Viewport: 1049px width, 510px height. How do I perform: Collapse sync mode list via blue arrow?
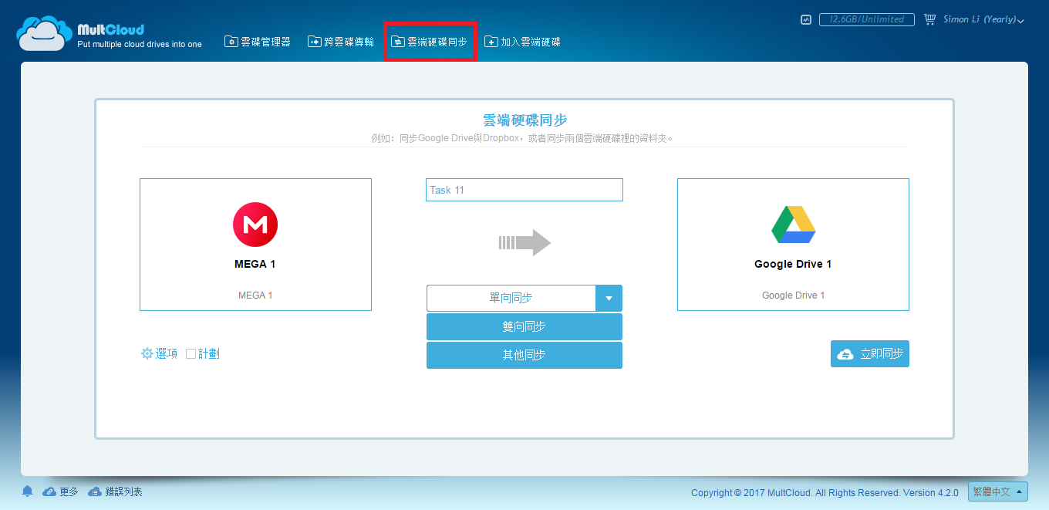tap(609, 298)
